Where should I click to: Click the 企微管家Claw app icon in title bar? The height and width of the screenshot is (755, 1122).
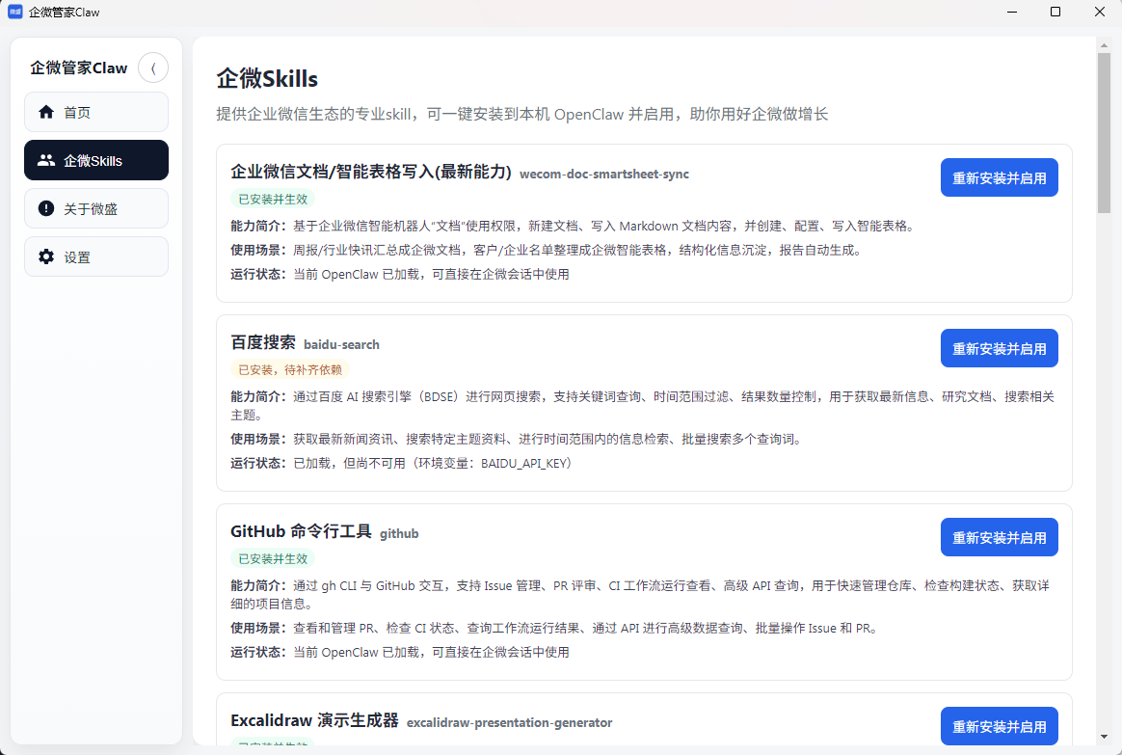(15, 12)
